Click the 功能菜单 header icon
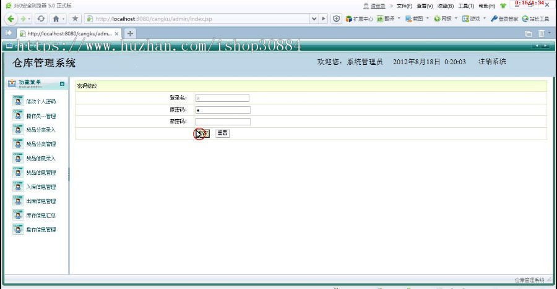Screen dimensions: 557x289 (x=12, y=83)
